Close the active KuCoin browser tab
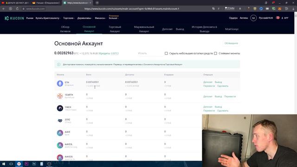Viewport: 297px width, 167px height. [90, 3]
